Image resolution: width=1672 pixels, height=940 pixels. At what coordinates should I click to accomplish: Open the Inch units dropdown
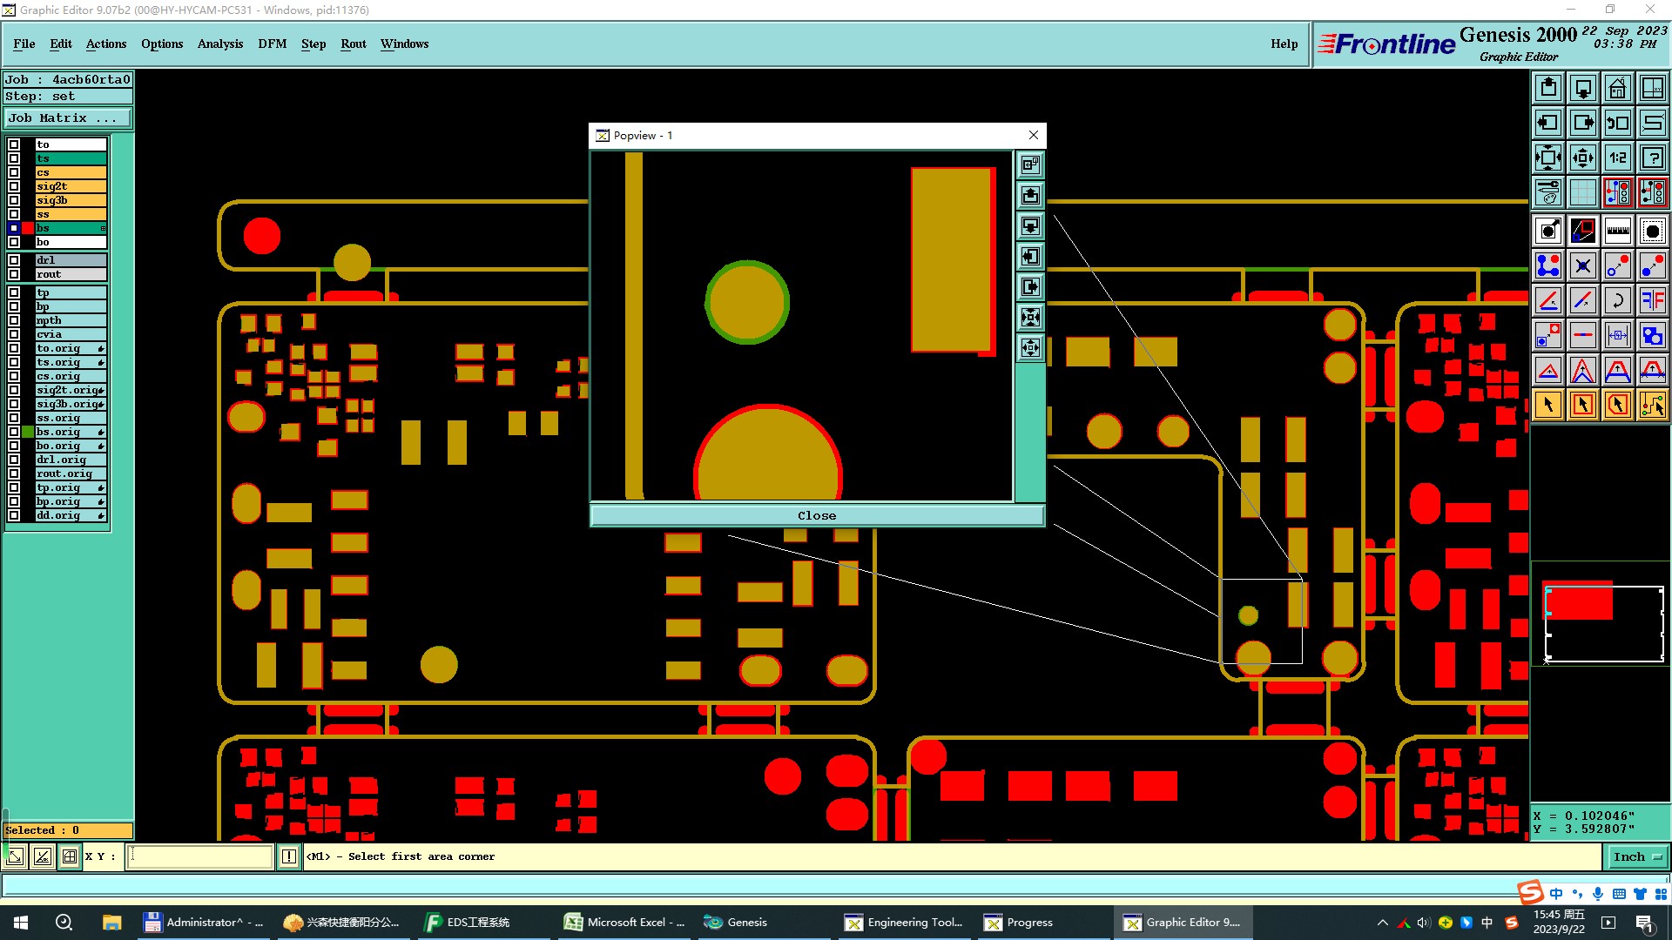[x=1636, y=856]
